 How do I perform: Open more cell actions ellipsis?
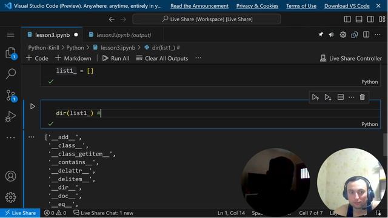(352, 97)
